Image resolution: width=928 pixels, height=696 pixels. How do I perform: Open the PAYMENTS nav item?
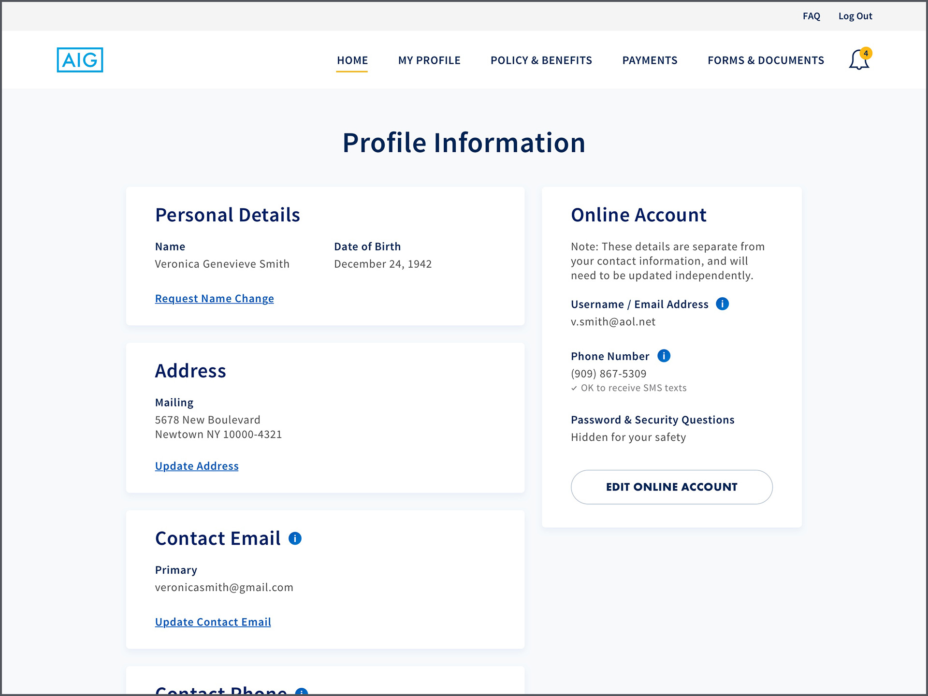650,60
